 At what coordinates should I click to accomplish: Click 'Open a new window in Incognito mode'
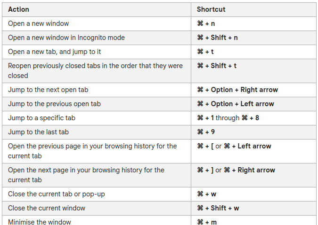66,38
